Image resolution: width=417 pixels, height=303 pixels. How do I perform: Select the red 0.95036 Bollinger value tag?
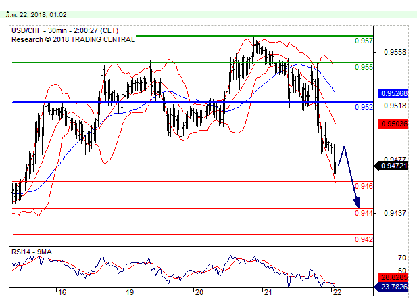[393, 124]
